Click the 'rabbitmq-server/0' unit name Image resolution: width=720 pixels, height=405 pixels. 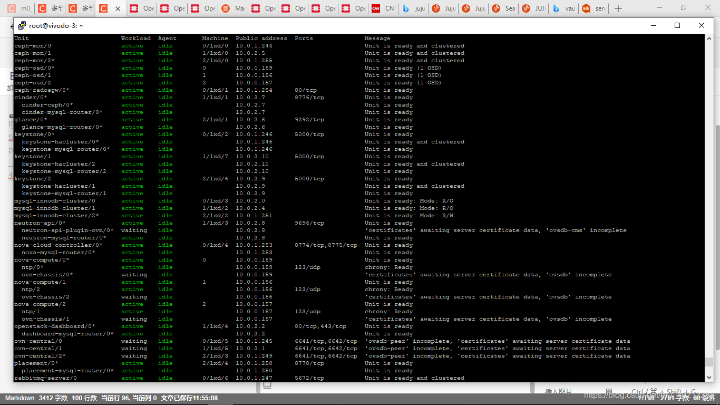45,378
